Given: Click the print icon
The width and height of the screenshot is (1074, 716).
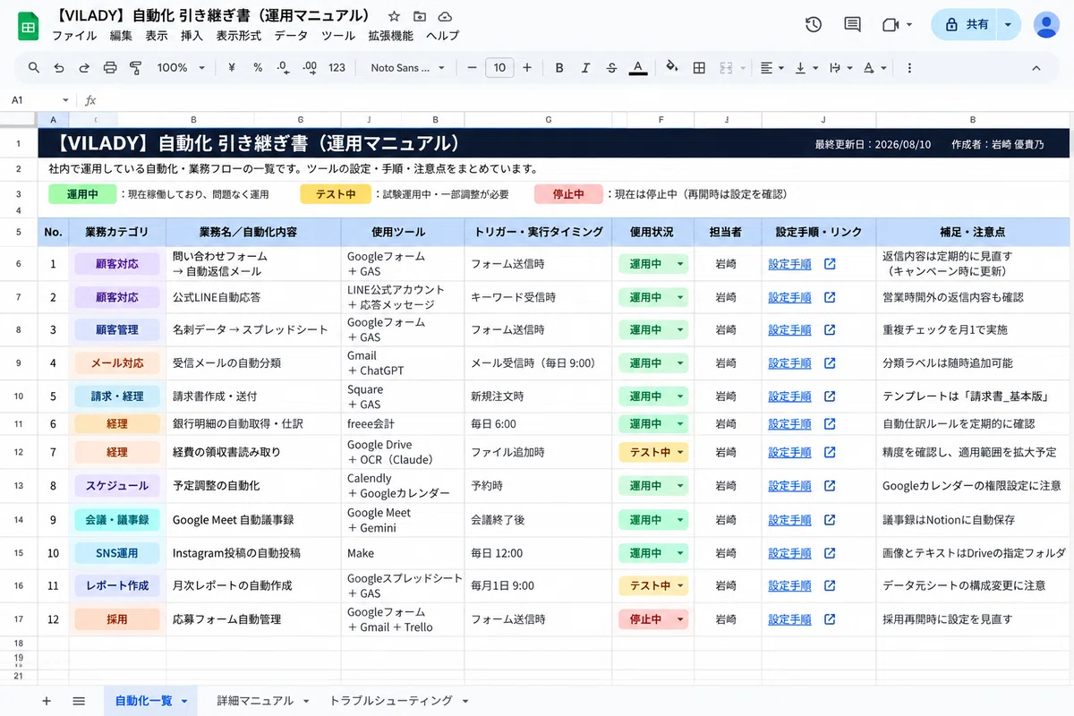Looking at the screenshot, I should pyautogui.click(x=110, y=68).
